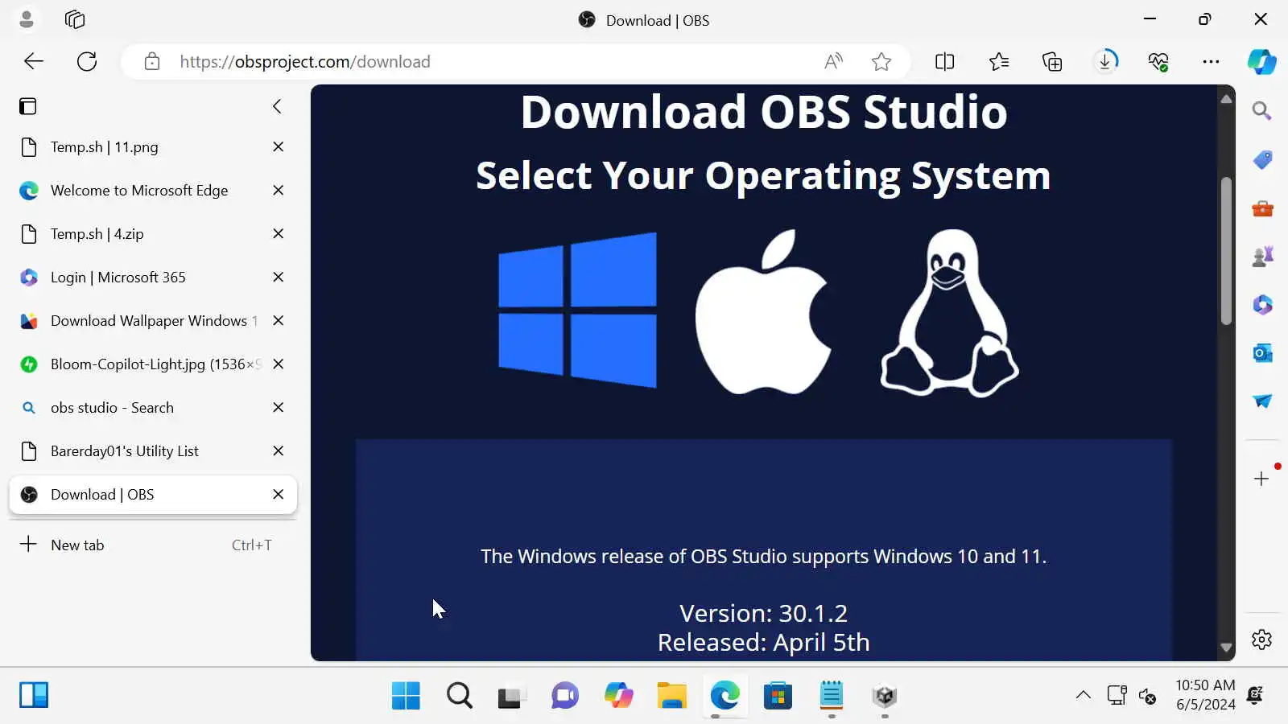
Task: Open the Downloads panel
Action: (x=1105, y=61)
